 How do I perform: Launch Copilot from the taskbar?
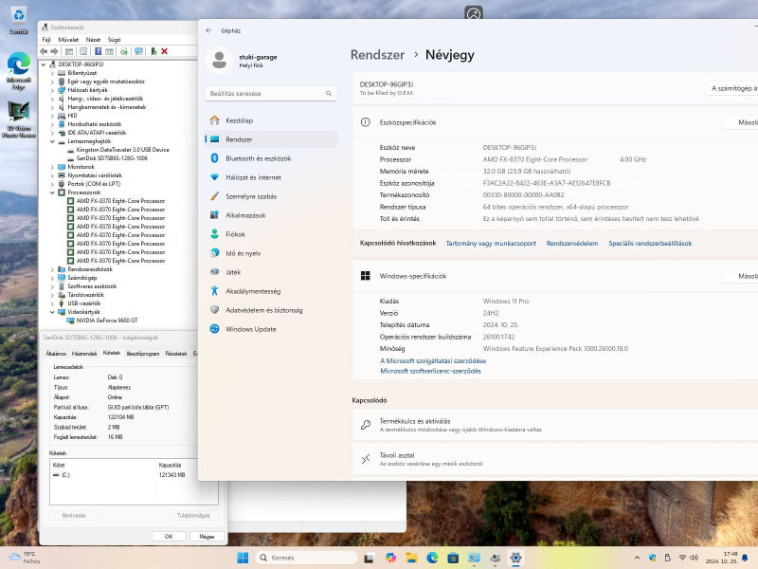[390, 558]
